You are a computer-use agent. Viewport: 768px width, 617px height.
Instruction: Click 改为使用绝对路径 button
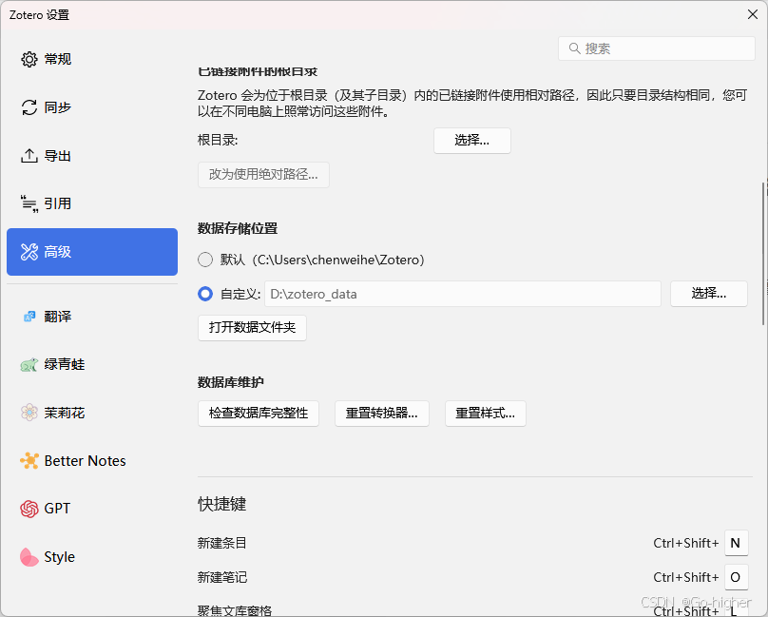pyautogui.click(x=263, y=175)
